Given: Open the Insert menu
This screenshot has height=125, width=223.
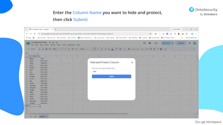Looking at the screenshot, I should tap(47, 45).
